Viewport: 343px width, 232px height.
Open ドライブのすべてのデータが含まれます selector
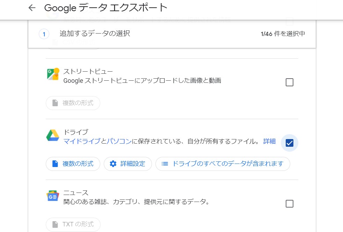[223, 164]
